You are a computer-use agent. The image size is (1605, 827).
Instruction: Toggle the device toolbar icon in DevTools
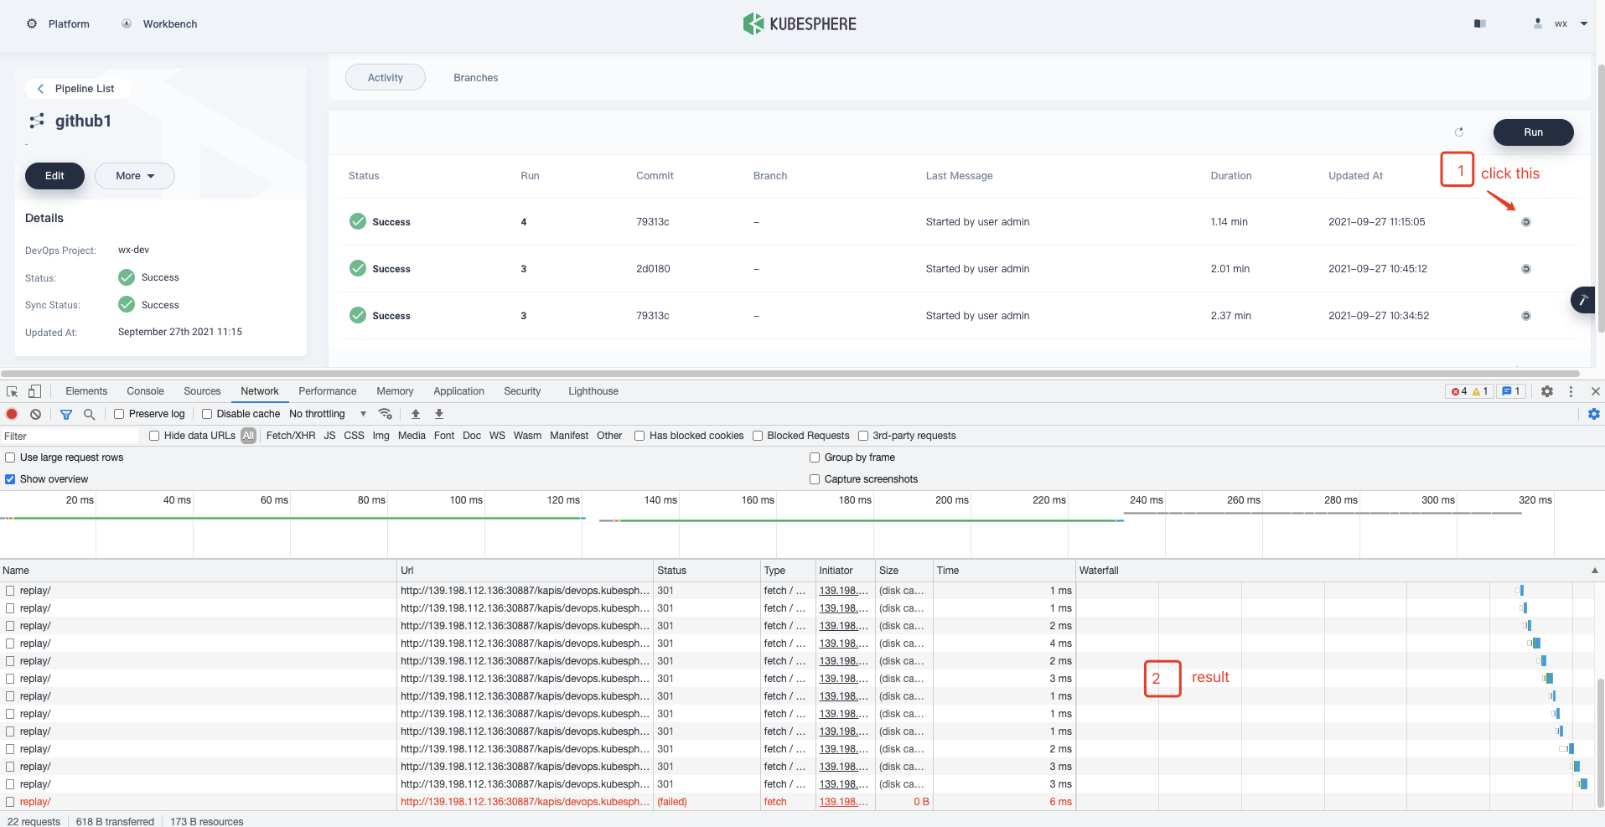coord(34,390)
